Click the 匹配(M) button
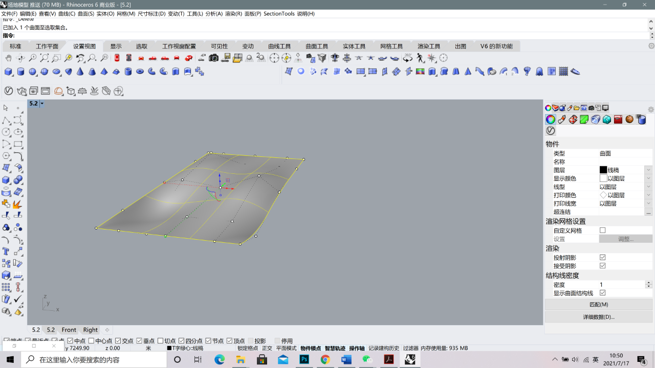The image size is (655, 368). pyautogui.click(x=599, y=305)
